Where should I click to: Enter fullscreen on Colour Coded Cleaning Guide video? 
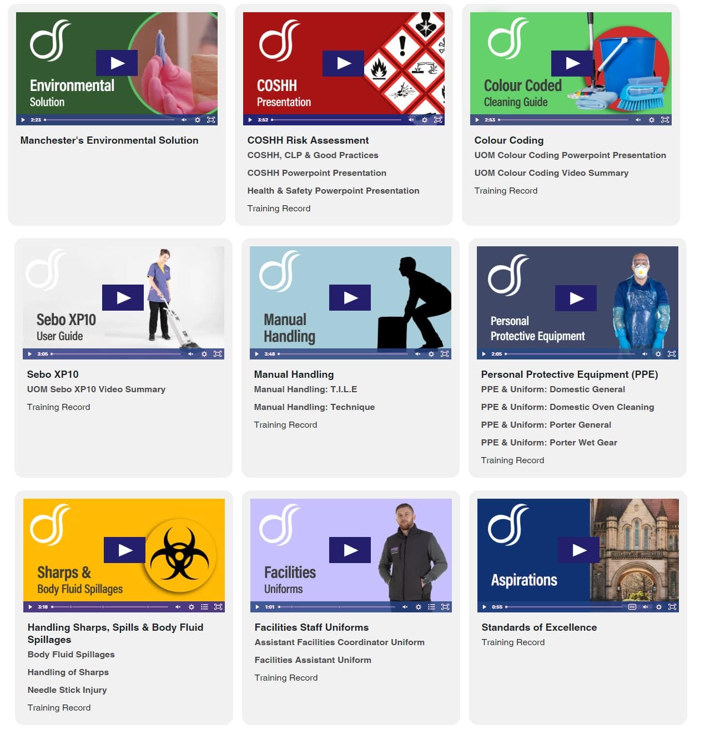pyautogui.click(x=665, y=120)
